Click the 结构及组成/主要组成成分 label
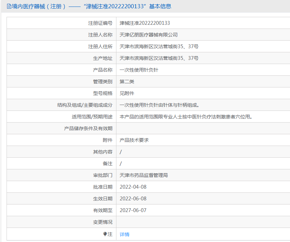This screenshot has width=290, height=242. (85, 105)
